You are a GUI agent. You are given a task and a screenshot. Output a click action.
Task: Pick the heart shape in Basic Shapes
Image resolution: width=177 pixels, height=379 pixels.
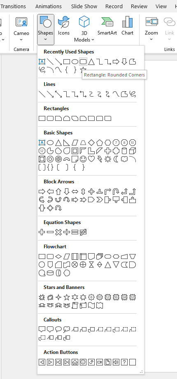[91, 159]
